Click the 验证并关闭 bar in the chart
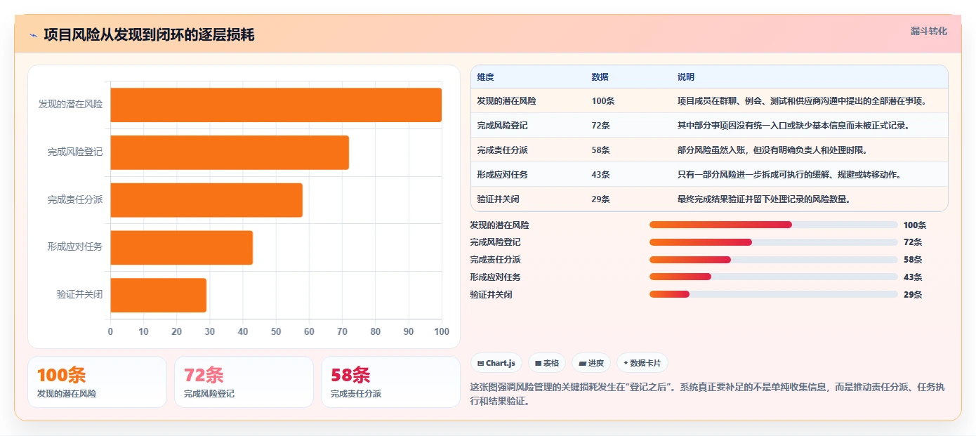This screenshot has height=436, width=976. click(158, 296)
